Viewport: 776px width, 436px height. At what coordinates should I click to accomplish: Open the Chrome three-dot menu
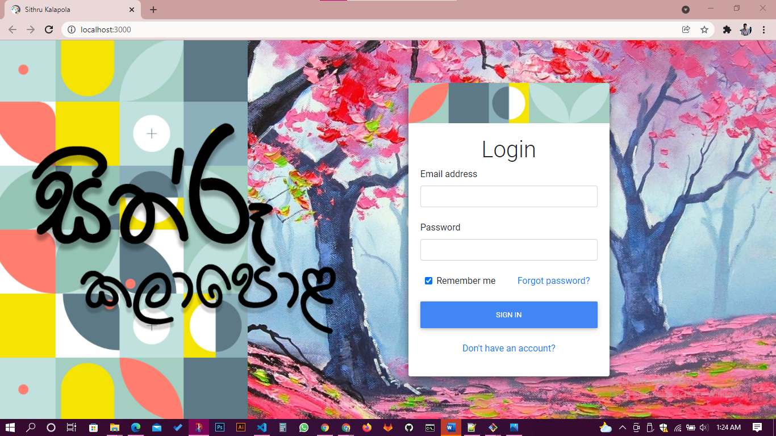(x=764, y=30)
